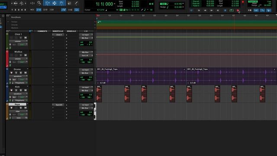The height and width of the screenshot is (156, 277).
Task: Mute the Click 1 track
Action: (26, 38)
